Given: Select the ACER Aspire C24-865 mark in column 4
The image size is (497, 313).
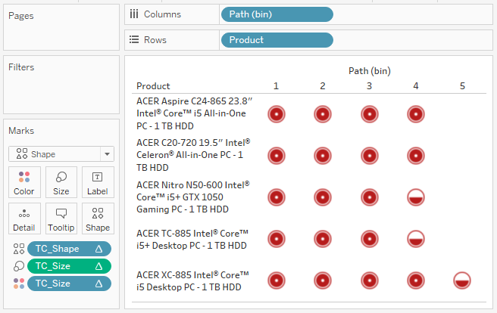Looking at the screenshot, I should [416, 114].
